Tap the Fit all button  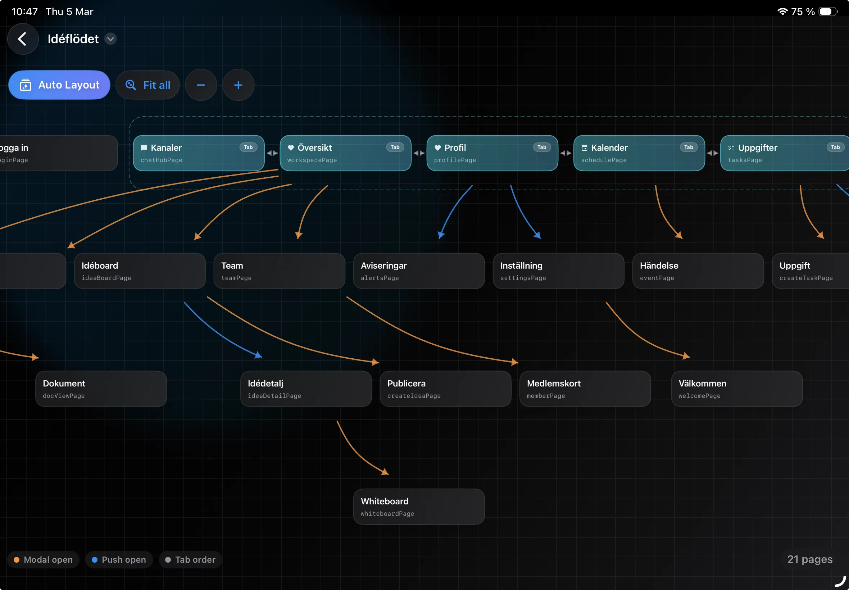click(x=148, y=85)
